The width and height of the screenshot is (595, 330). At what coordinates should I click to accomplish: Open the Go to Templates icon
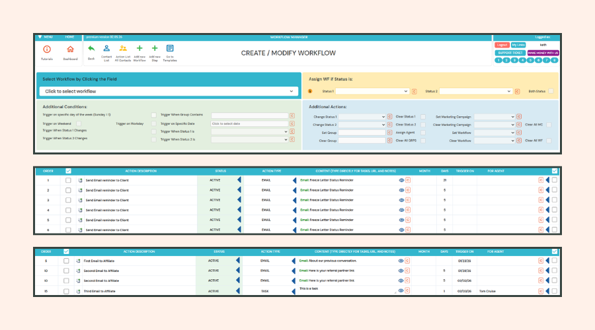(170, 48)
